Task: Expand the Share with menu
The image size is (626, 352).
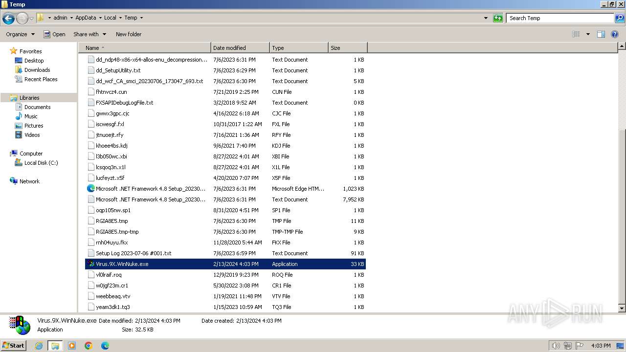Action: point(89,34)
